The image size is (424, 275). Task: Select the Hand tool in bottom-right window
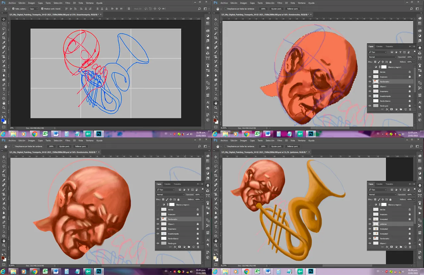[216, 240]
